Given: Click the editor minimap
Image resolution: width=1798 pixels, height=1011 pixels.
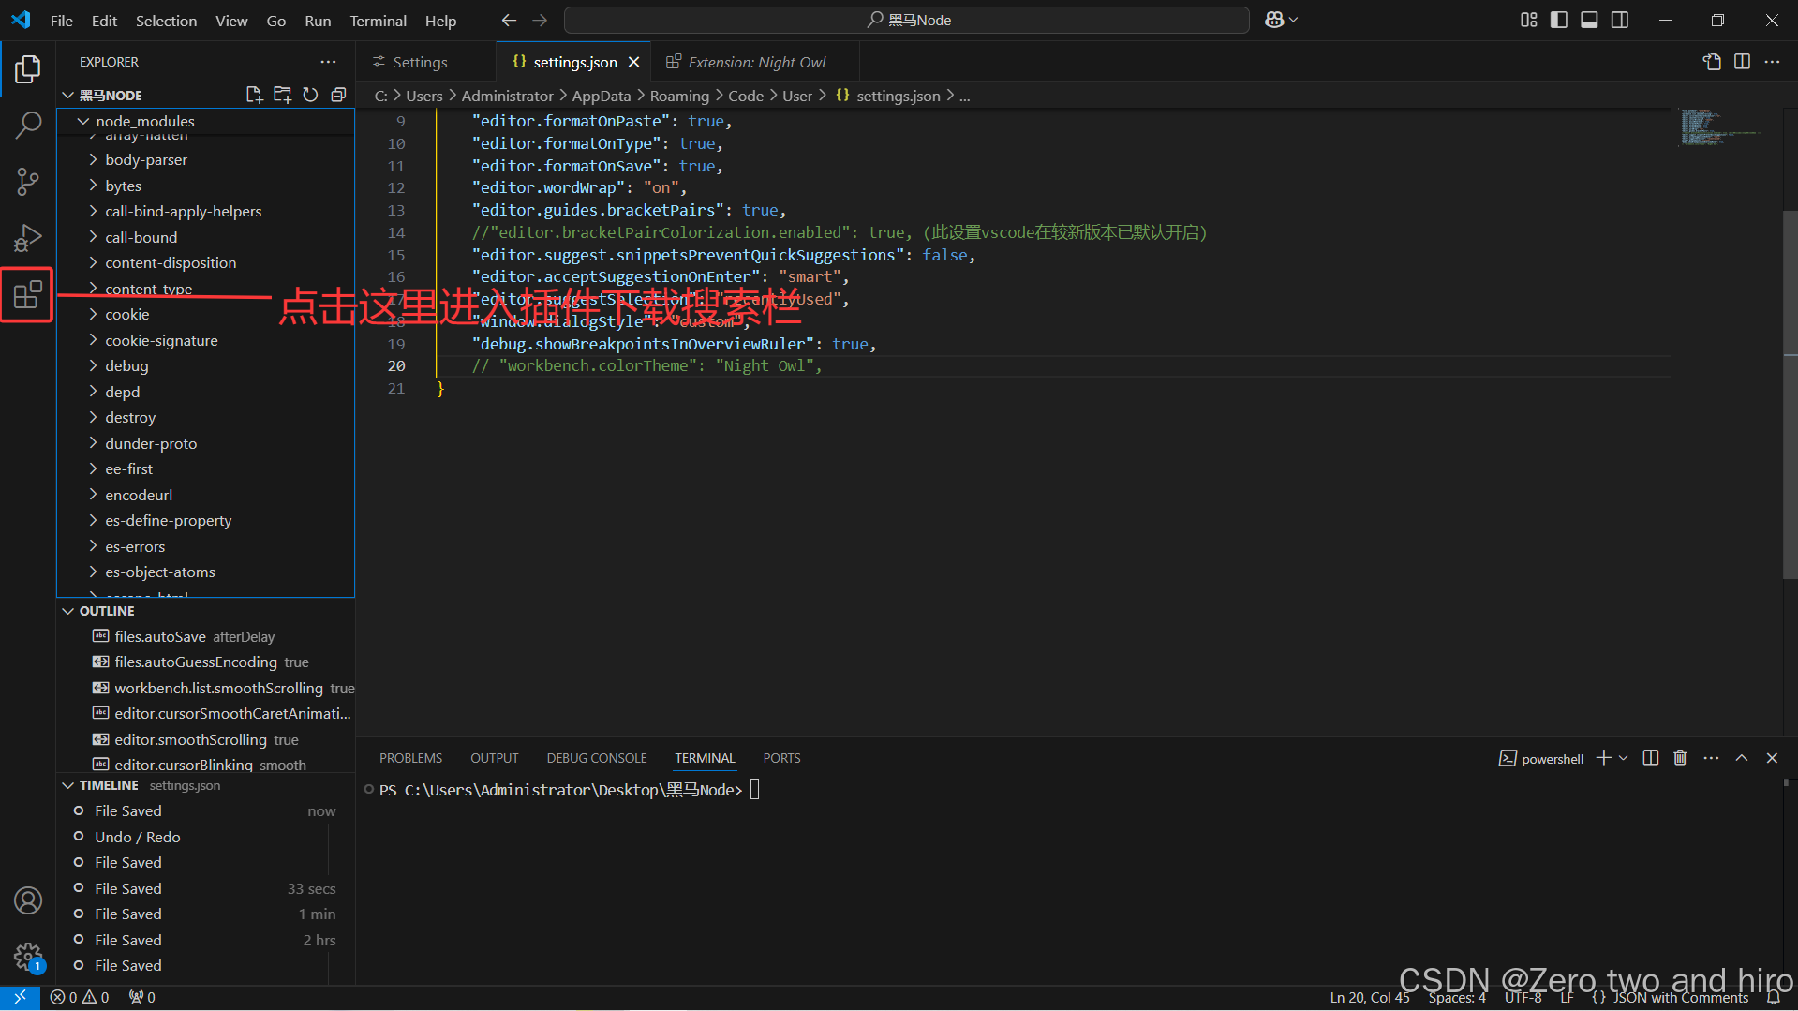Looking at the screenshot, I should (x=1722, y=126).
